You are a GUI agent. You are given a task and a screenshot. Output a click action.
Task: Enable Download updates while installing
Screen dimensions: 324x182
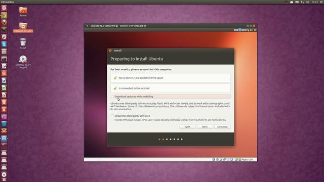click(x=112, y=97)
